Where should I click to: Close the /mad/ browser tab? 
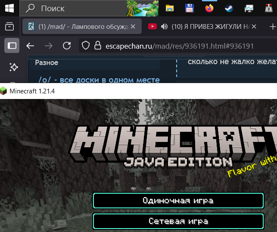coord(133,27)
